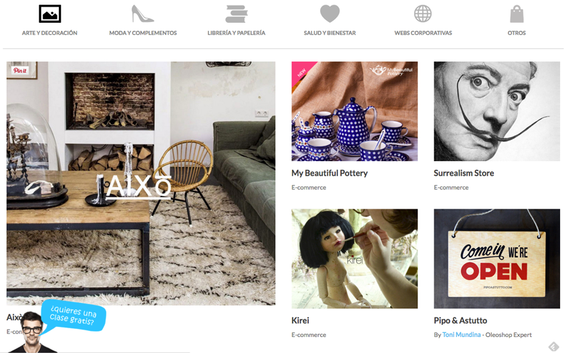Open the MODA Y COMPLEMENTOS category label

pyautogui.click(x=143, y=33)
